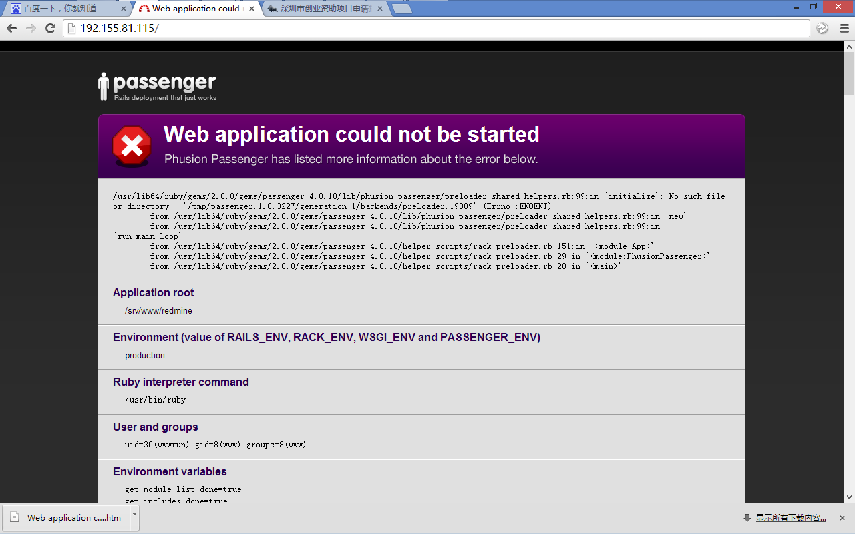The image size is (855, 534).
Task: Click the Application root heading
Action: 154,292
